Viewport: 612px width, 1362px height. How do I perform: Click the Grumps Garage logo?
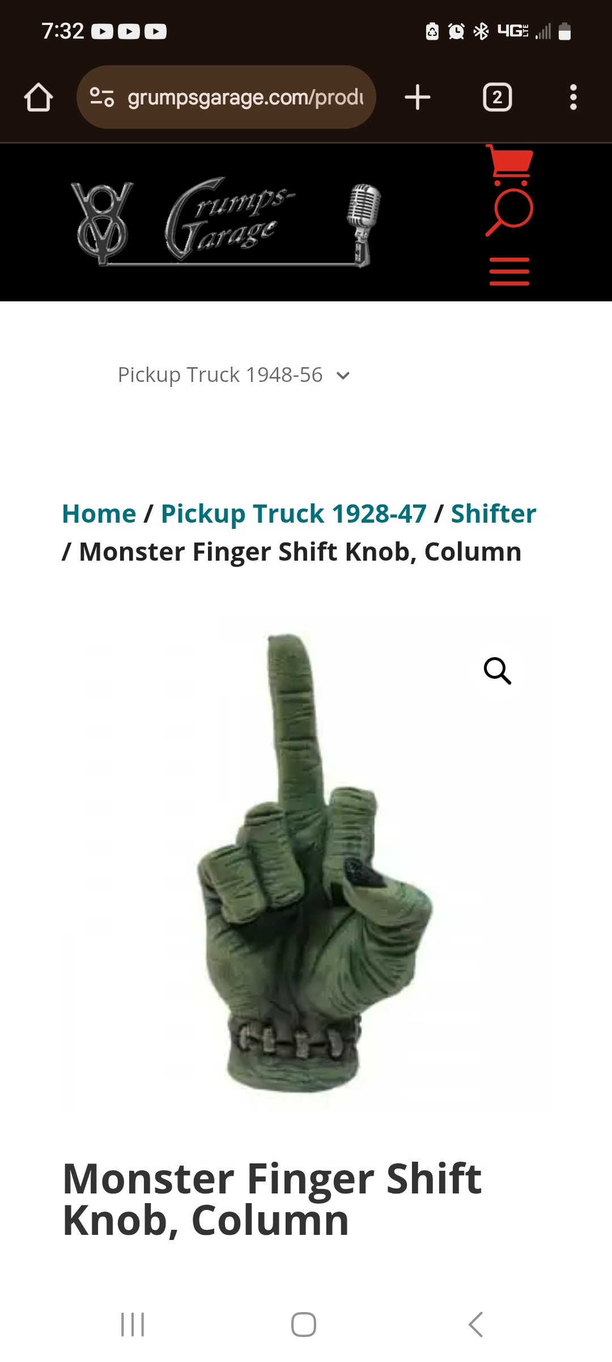[x=226, y=224]
